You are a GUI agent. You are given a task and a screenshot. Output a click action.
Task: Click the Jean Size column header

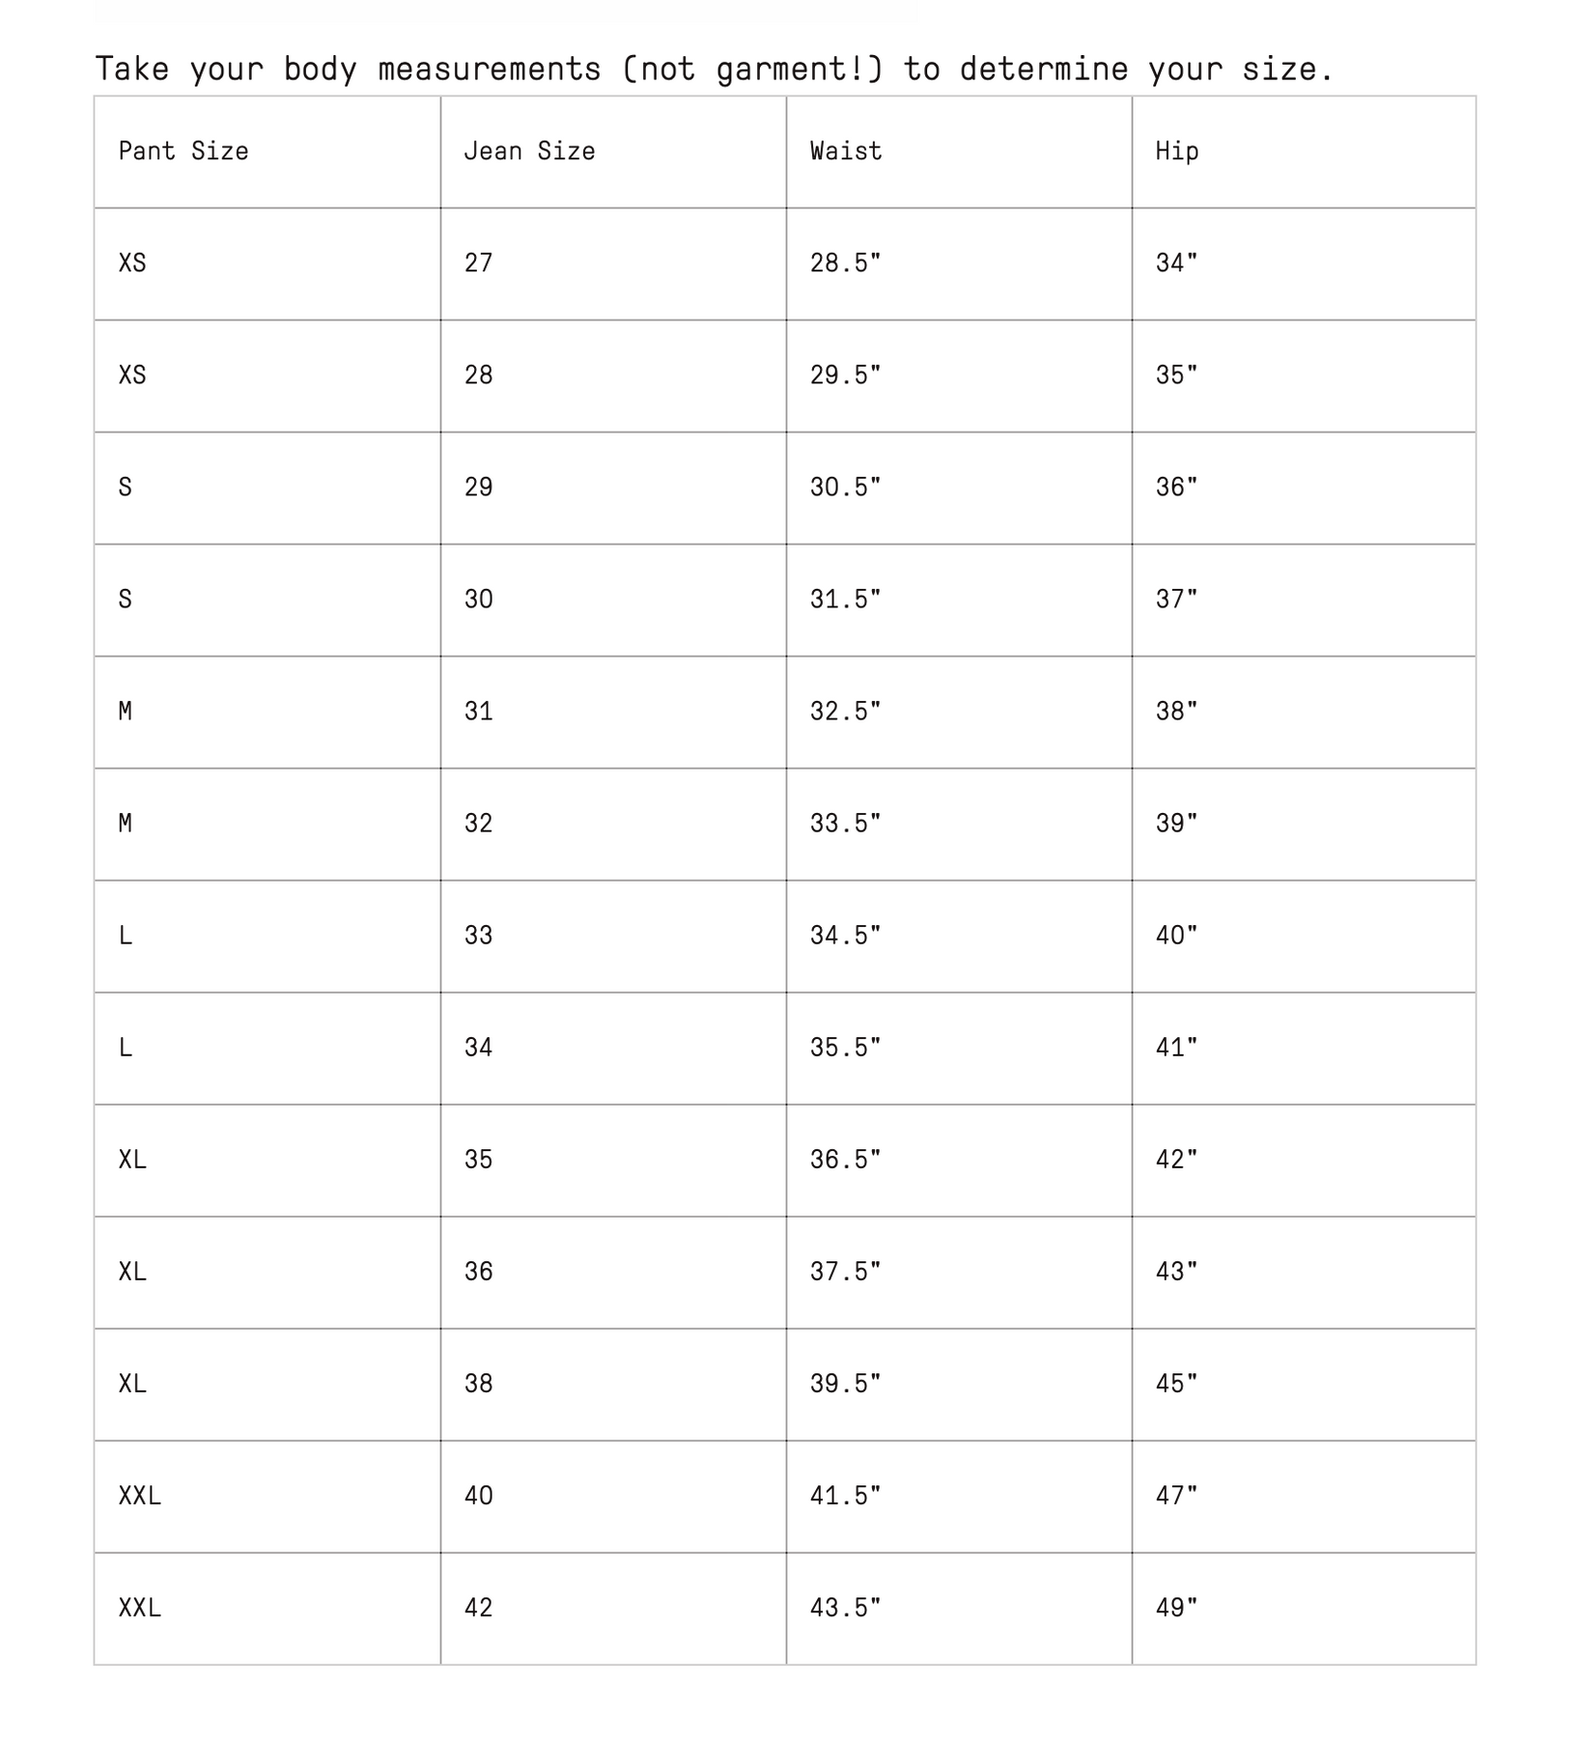[529, 152]
